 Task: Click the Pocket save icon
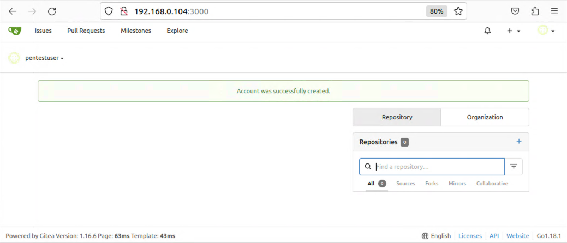pyautogui.click(x=515, y=11)
